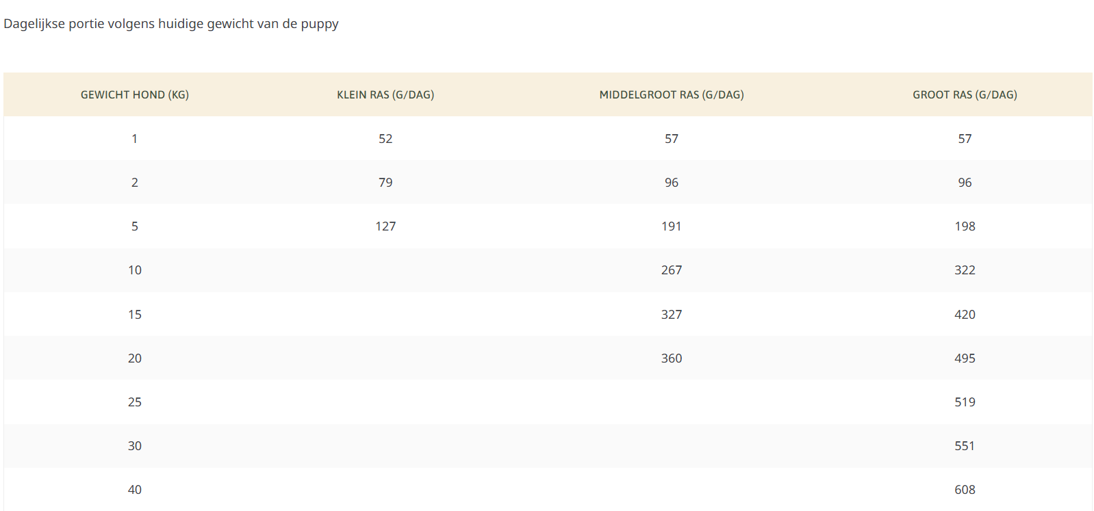This screenshot has height=511, width=1094.
Task: Click the 'Middelgroot ras (g/dag)' column header
Action: (x=672, y=95)
